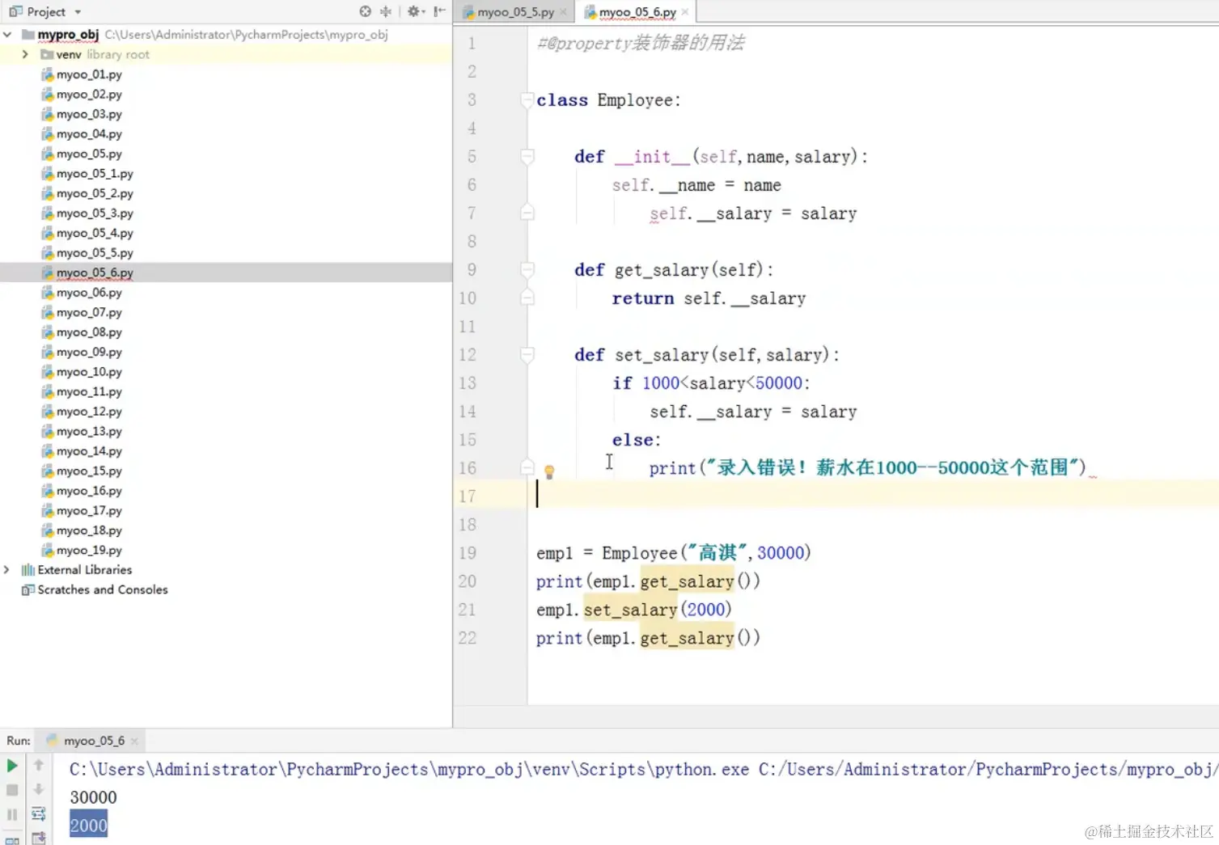Click the down arrow in Run panel toolbar

pos(38,790)
